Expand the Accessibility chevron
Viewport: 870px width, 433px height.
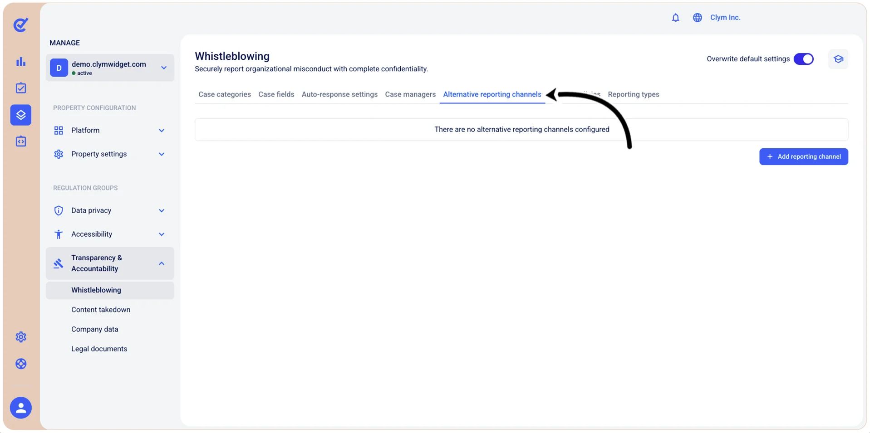(x=162, y=234)
